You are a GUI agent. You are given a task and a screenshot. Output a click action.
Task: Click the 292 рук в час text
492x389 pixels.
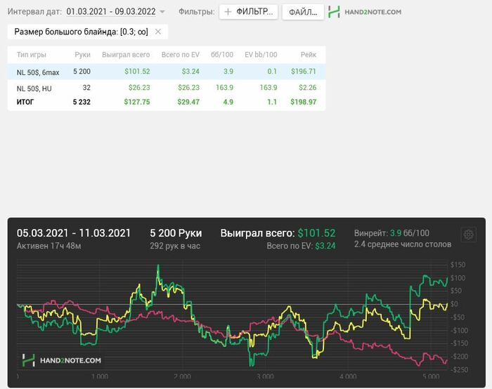(175, 246)
